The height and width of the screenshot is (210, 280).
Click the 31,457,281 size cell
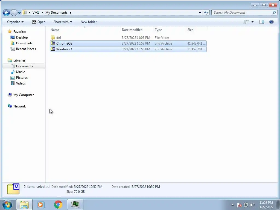coord(196,49)
